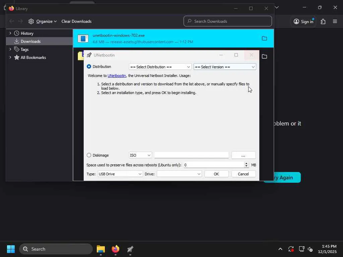Open the taskbar clock and date
The image size is (343, 257).
(327, 249)
